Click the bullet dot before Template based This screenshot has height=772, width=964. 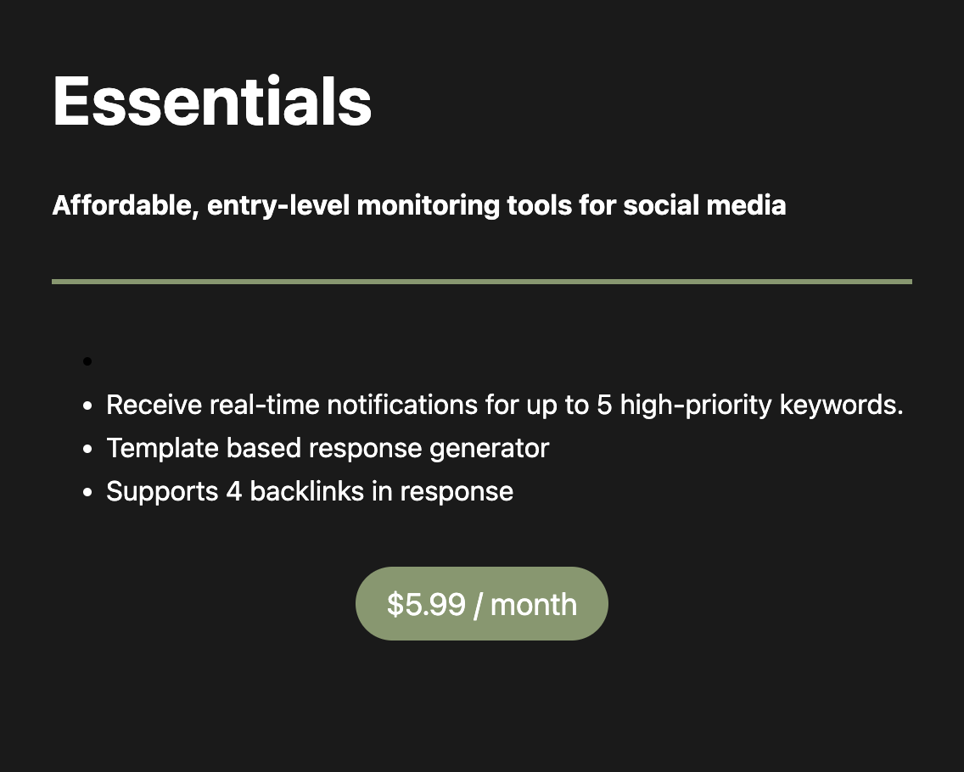click(87, 450)
